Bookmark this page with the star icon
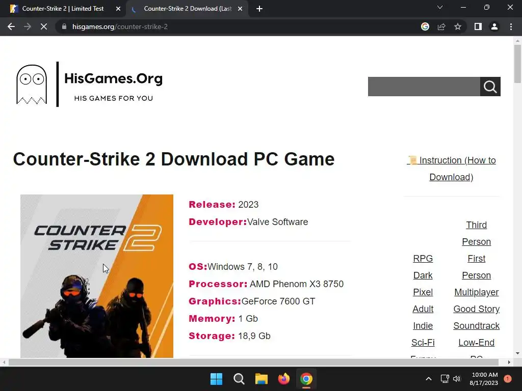This screenshot has height=391, width=522. [458, 26]
